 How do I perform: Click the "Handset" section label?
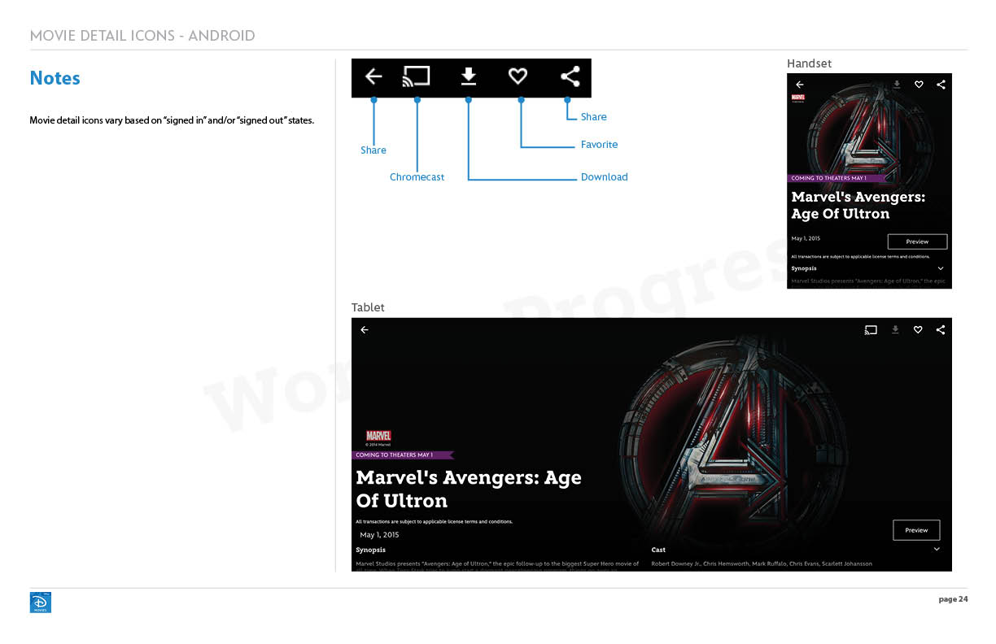coord(810,63)
